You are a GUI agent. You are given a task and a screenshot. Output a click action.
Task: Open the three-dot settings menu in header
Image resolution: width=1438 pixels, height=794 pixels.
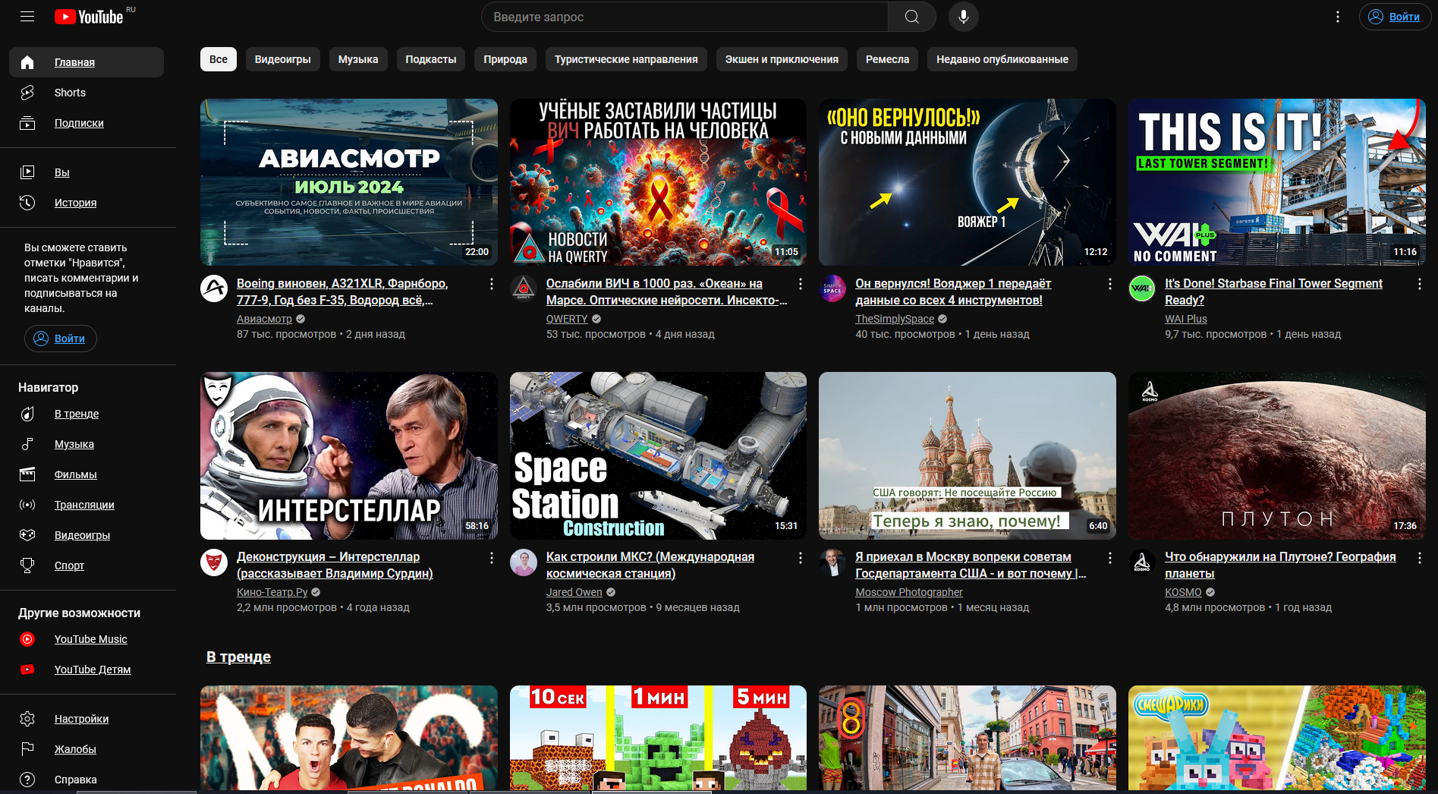tap(1338, 17)
